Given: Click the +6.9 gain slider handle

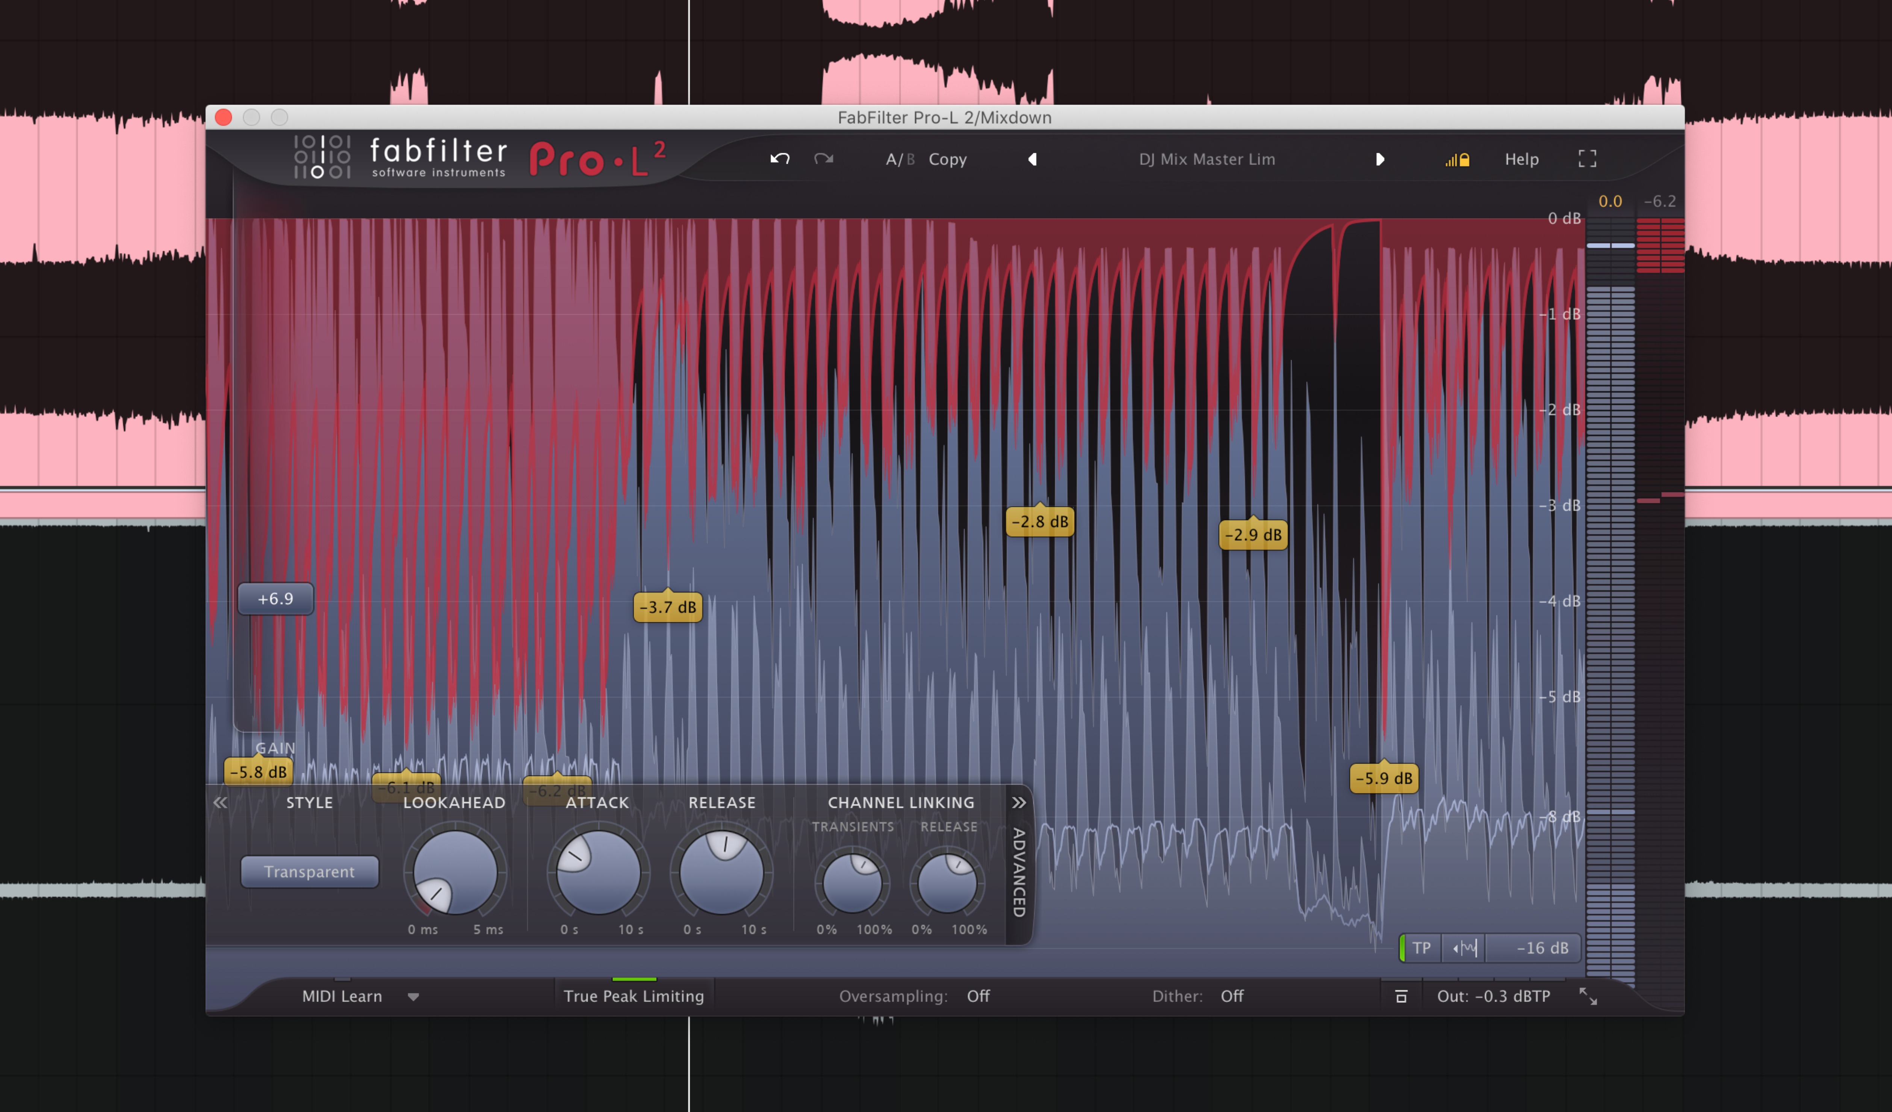Looking at the screenshot, I should tap(275, 599).
